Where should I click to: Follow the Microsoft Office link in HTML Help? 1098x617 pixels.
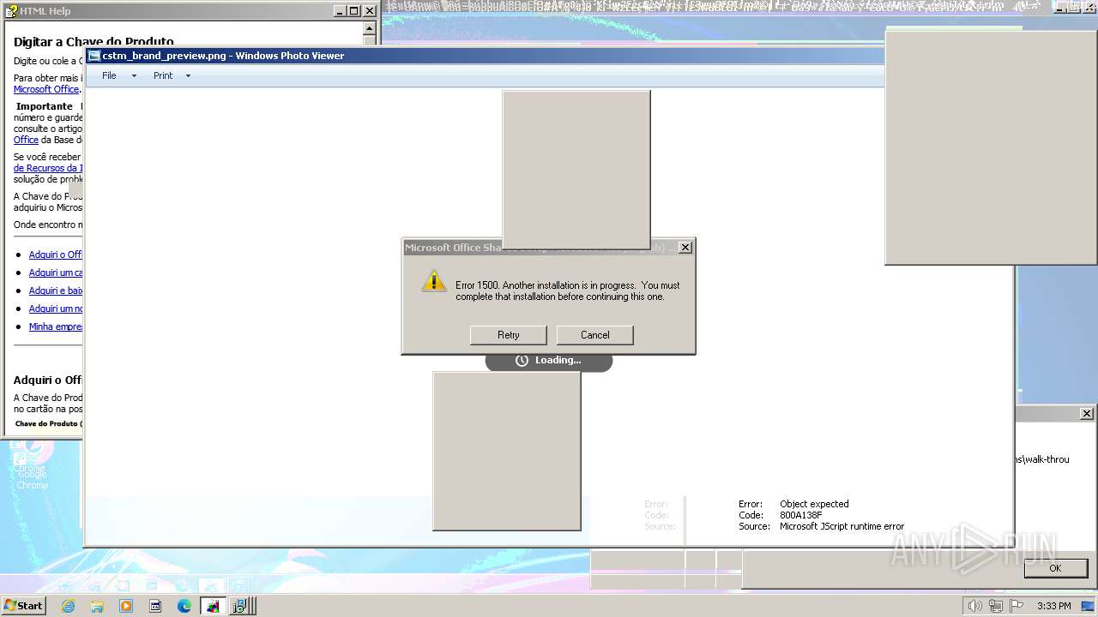pyautogui.click(x=46, y=89)
